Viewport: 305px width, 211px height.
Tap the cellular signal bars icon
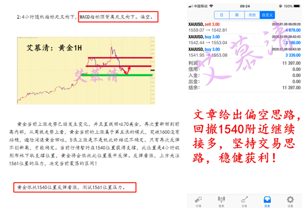click(x=191, y=6)
